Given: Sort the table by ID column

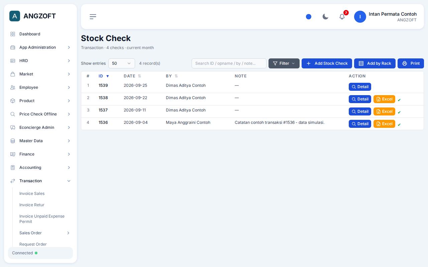Looking at the screenshot, I should (104, 76).
